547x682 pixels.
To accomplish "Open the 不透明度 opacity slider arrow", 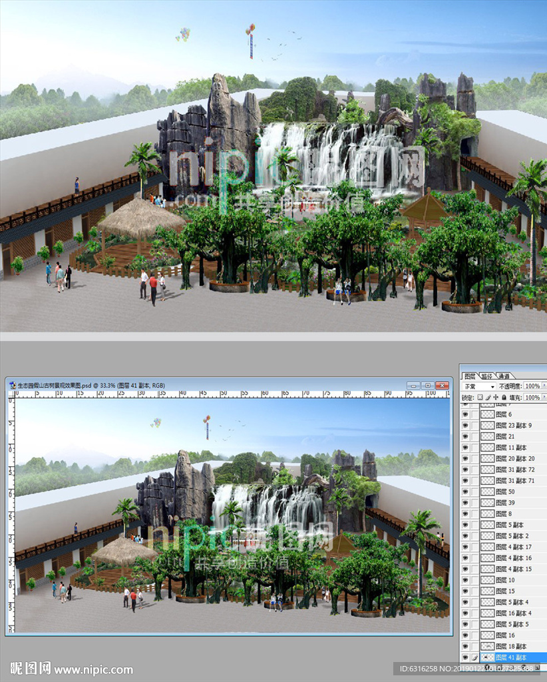I will [544, 386].
